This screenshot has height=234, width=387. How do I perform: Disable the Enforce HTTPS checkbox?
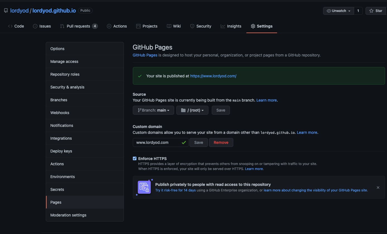point(135,158)
